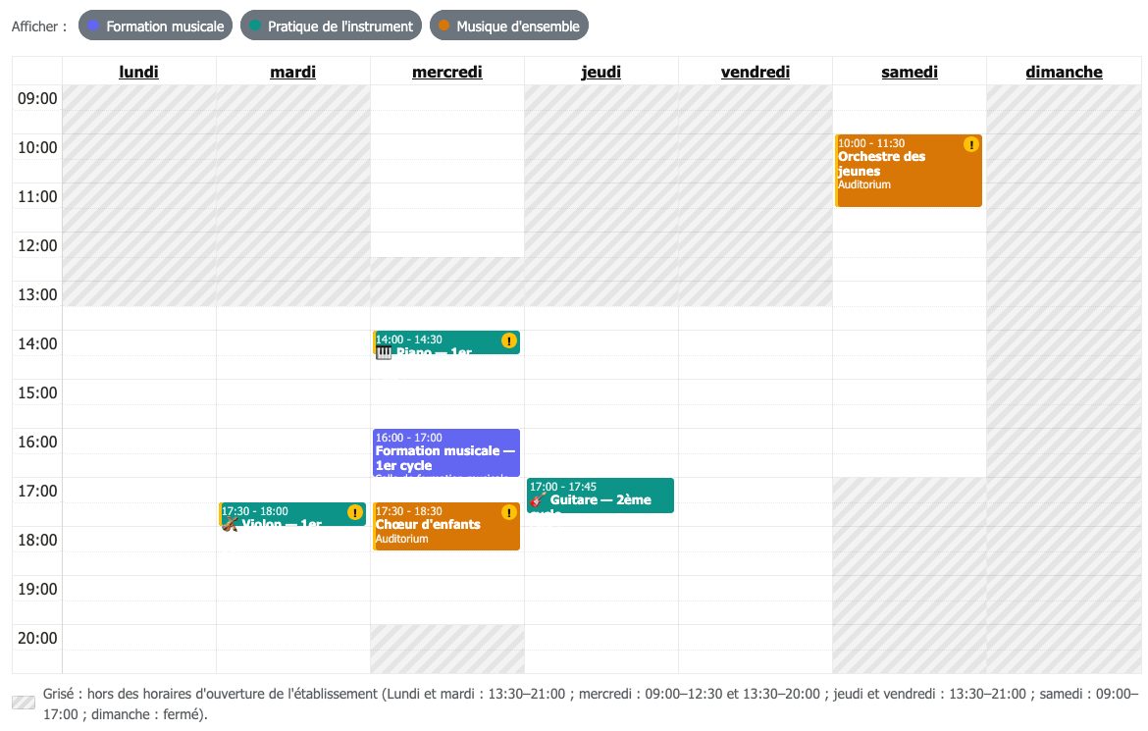Open the Formation musicale 1er cycle event

tap(446, 452)
